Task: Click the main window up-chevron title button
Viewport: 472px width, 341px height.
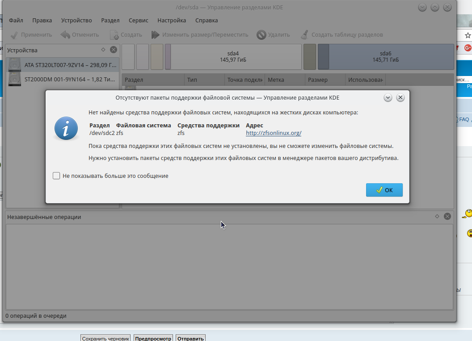Action: coord(434,7)
